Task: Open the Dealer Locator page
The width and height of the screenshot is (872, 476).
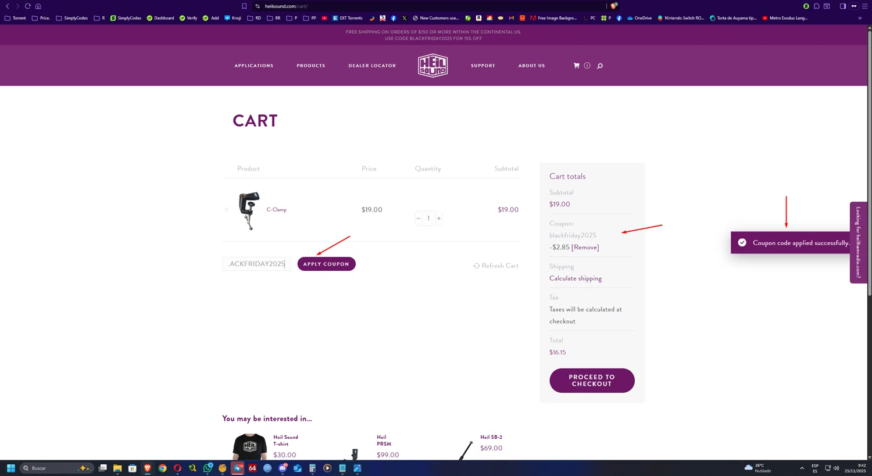Action: click(372, 66)
